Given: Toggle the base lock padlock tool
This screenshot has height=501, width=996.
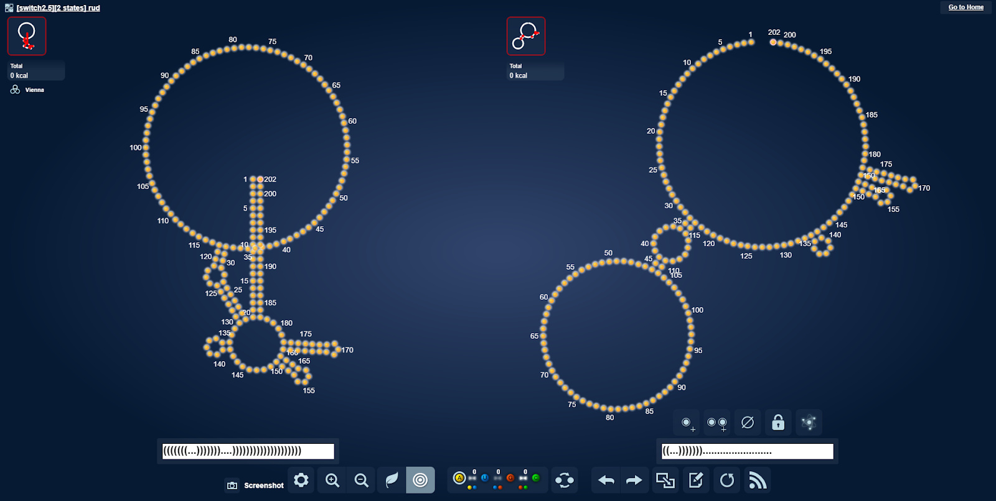Looking at the screenshot, I should (x=778, y=423).
